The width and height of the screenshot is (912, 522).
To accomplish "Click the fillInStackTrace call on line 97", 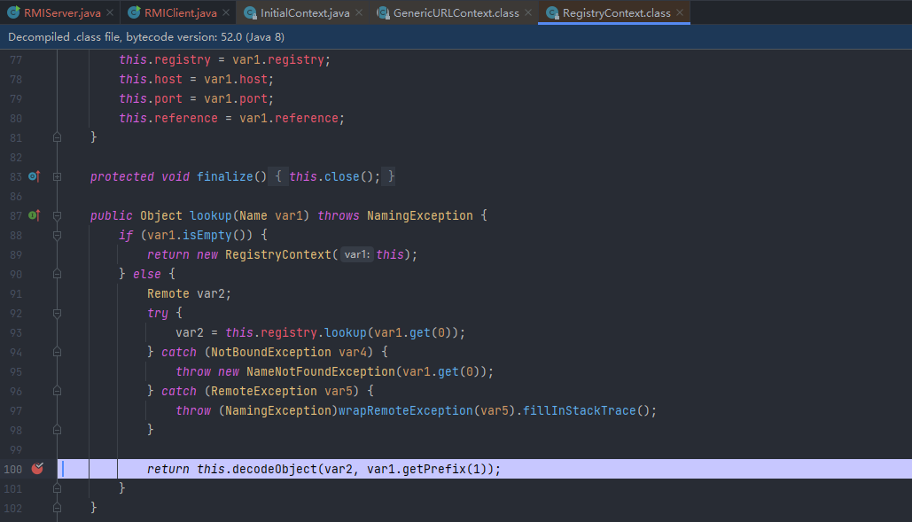I will point(580,410).
